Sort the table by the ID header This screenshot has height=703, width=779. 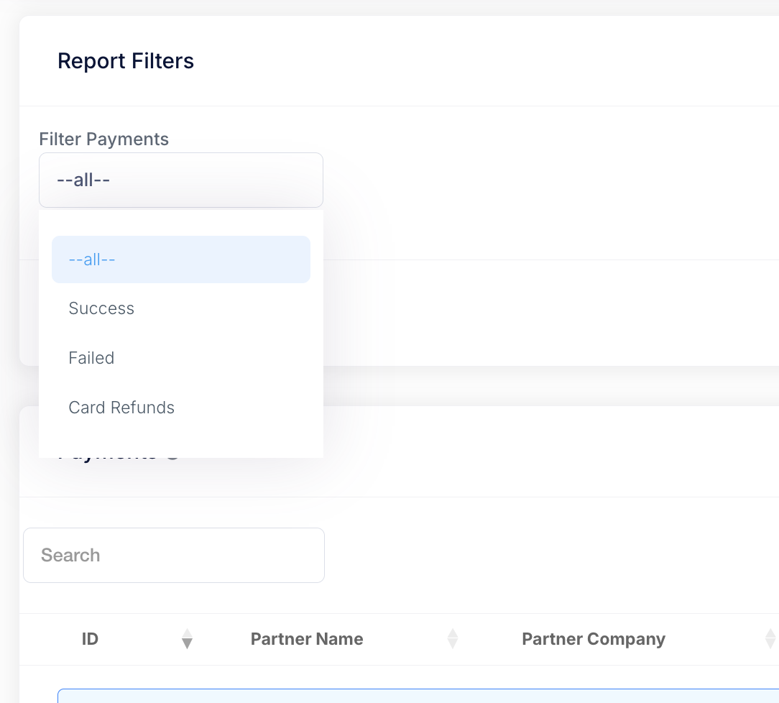90,639
